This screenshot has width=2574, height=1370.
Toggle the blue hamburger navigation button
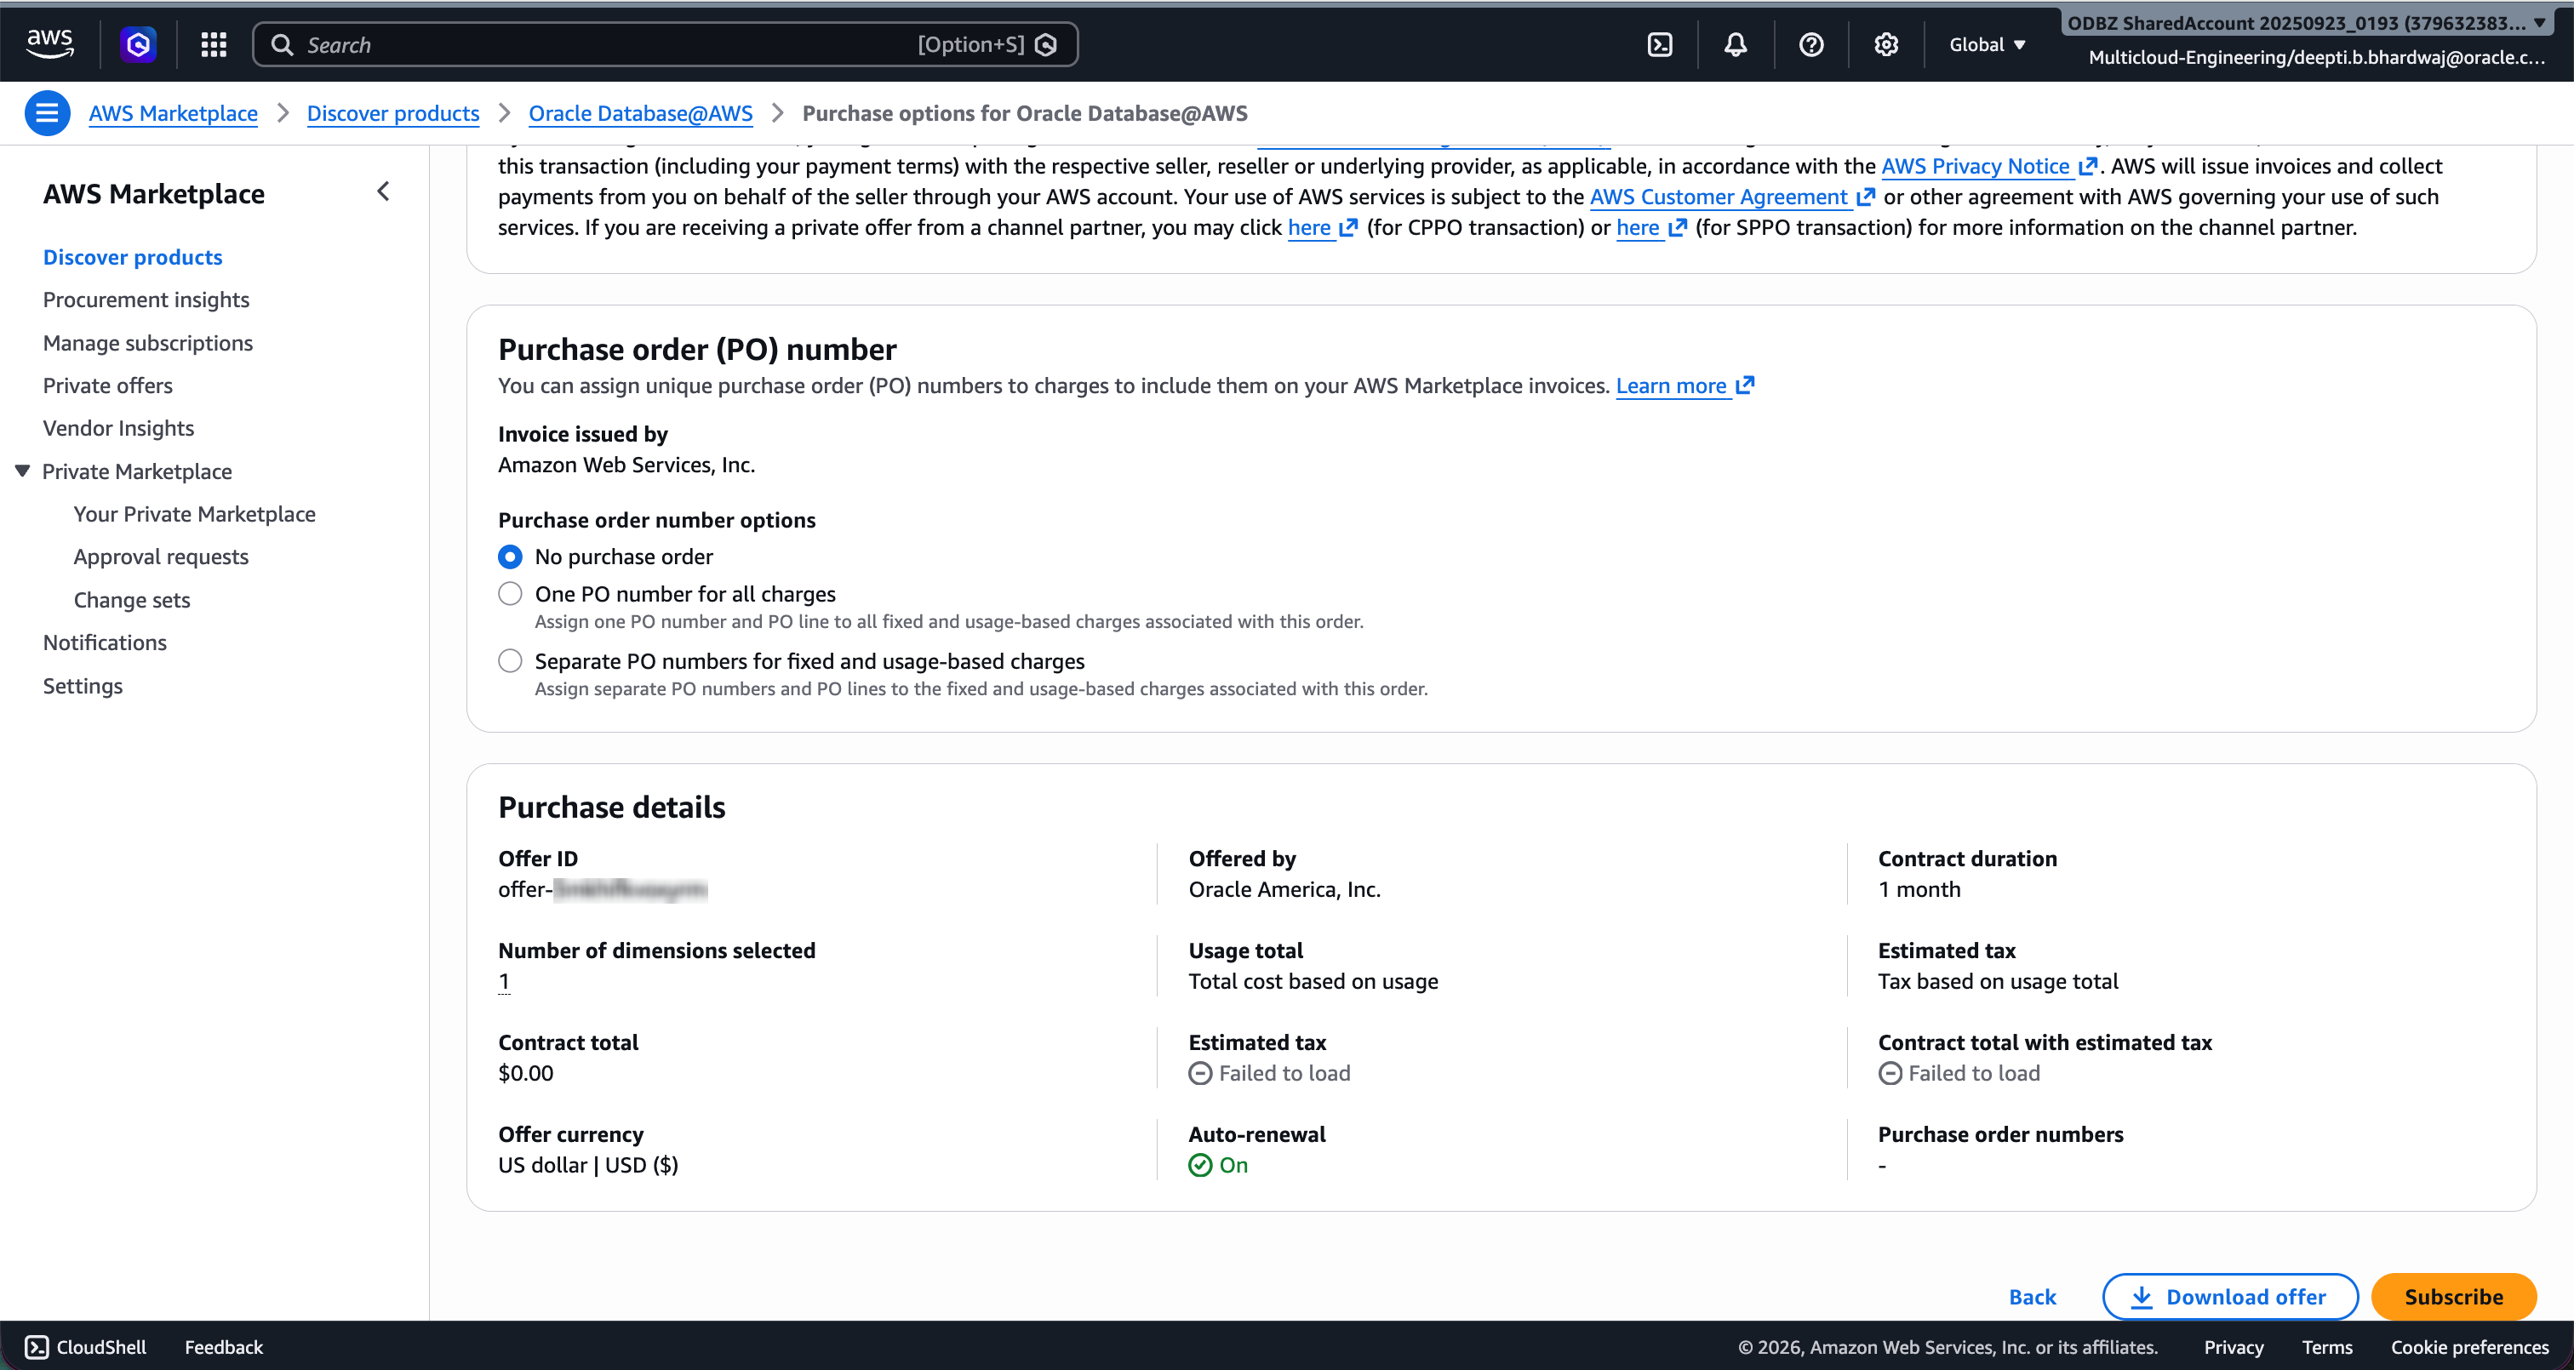pos(47,113)
